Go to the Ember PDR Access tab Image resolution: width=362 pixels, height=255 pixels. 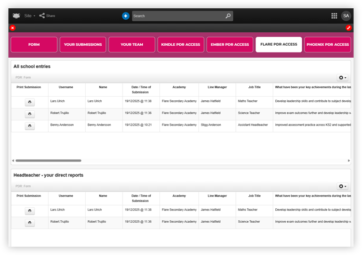pyautogui.click(x=229, y=45)
